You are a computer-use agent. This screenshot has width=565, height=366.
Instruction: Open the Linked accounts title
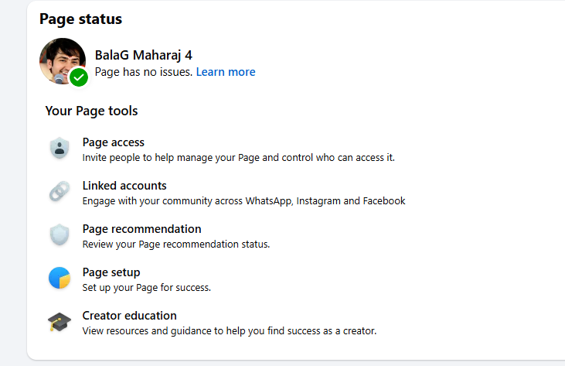pos(124,186)
